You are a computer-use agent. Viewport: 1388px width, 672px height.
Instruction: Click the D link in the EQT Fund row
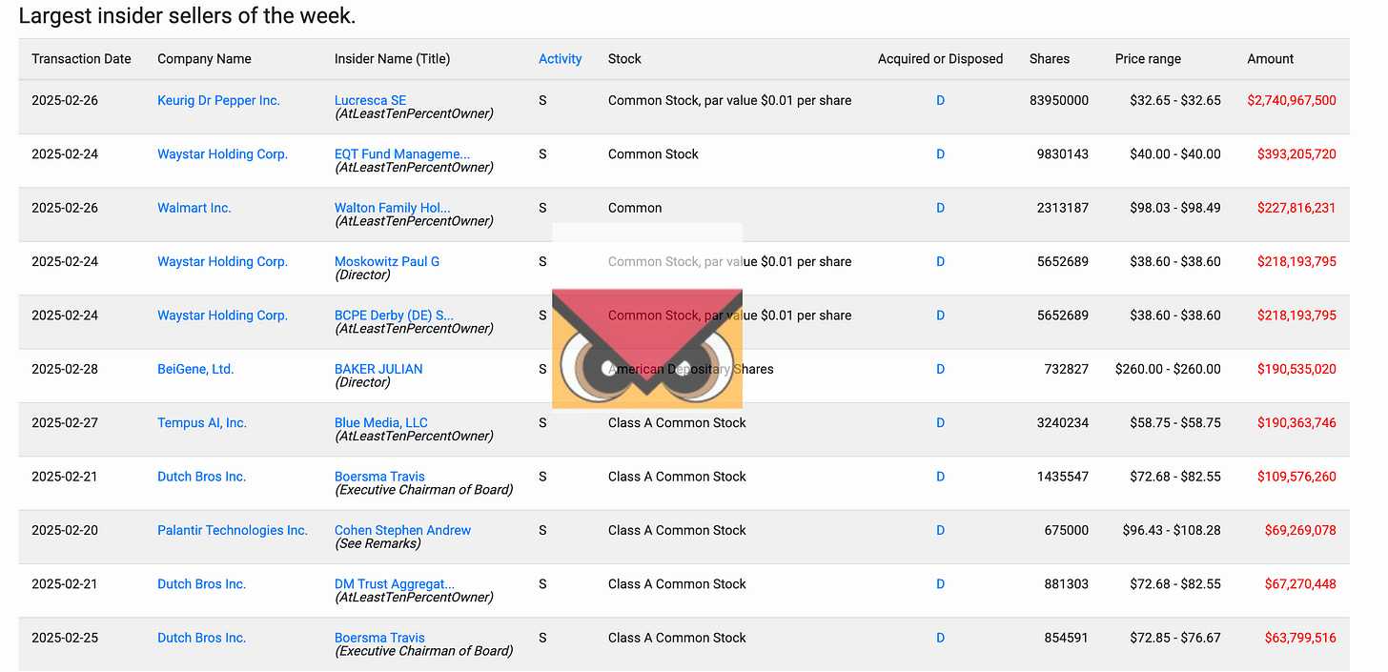(940, 153)
